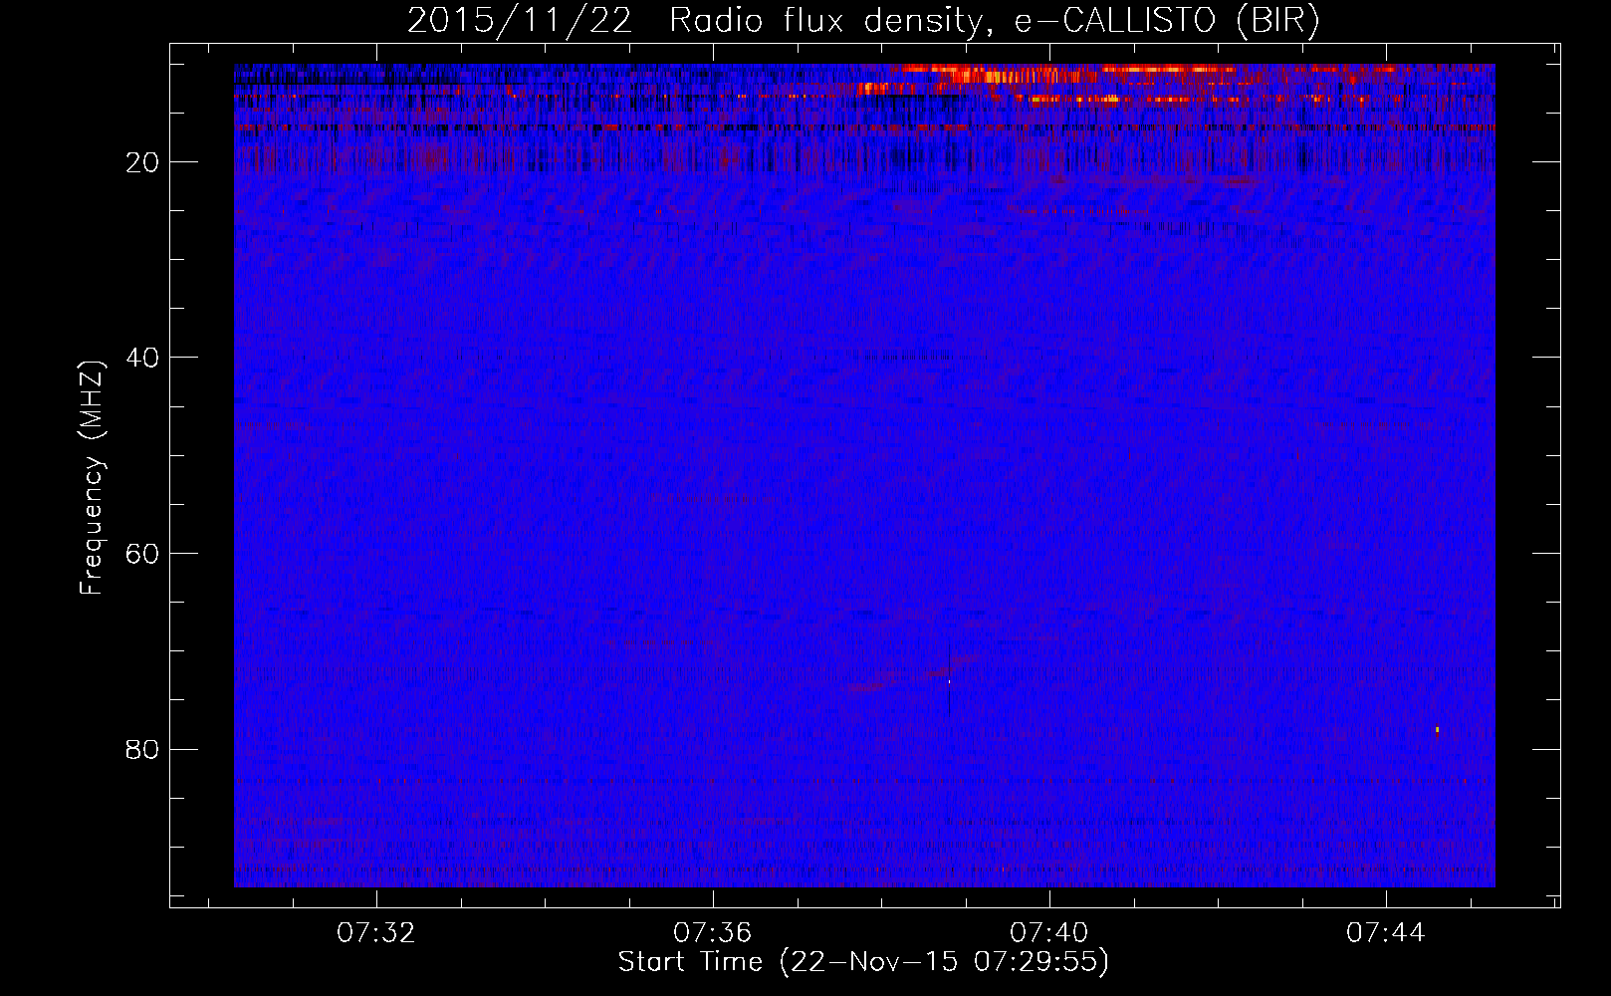Click the 07:44 time tick label

pos(1385,933)
